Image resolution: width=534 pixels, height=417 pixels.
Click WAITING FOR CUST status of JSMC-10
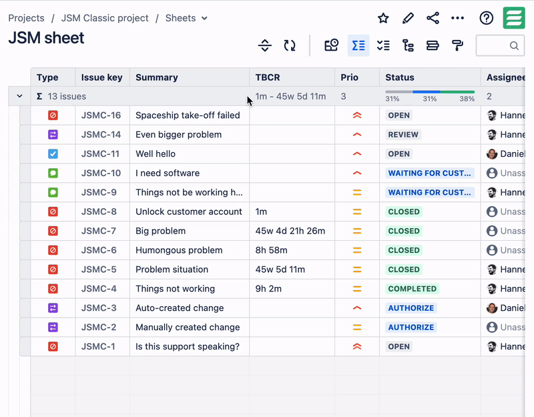click(x=430, y=173)
